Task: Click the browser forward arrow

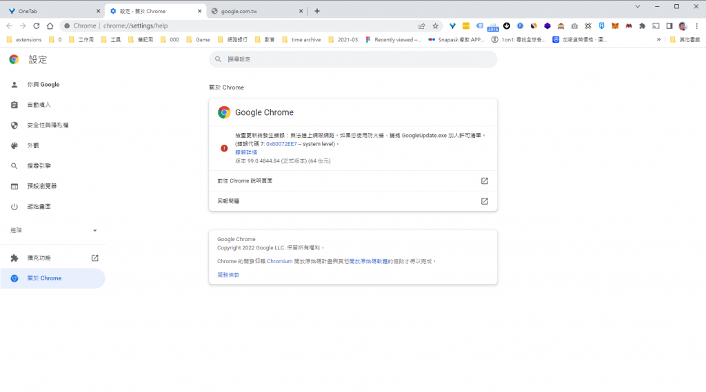Action: [x=23, y=25]
